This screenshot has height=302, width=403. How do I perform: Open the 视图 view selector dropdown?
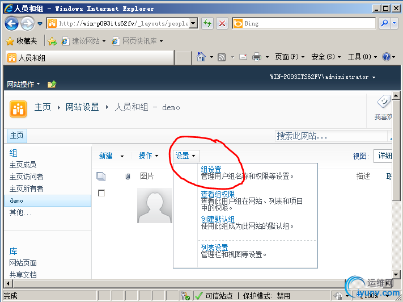[383, 156]
